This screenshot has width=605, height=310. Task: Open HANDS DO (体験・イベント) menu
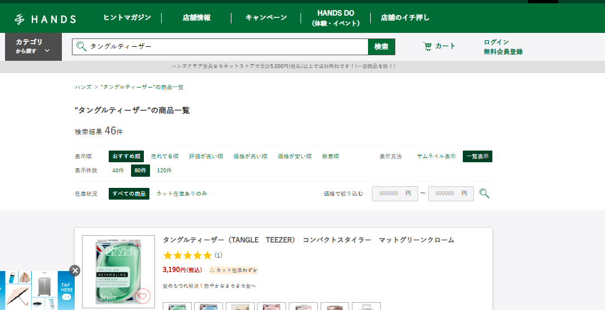336,18
